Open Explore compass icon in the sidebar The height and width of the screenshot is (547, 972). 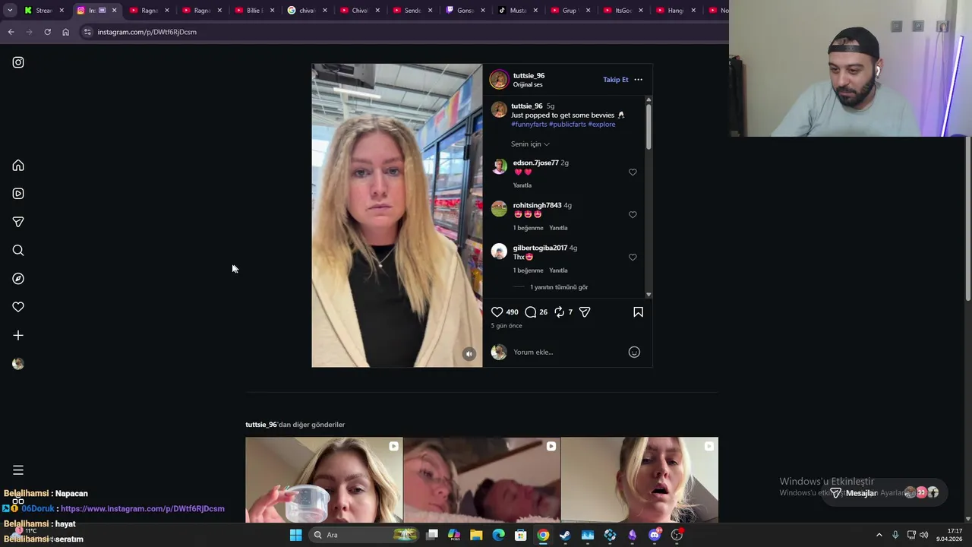point(18,279)
